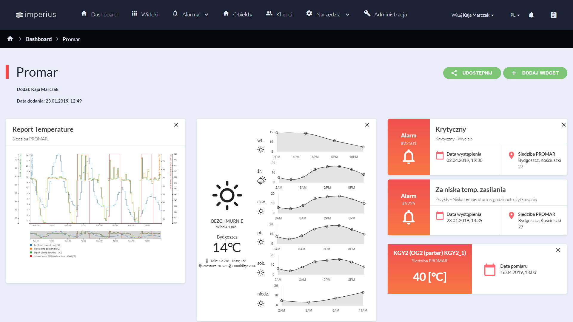Click the Alarm #22501 label
Viewport: 573px width, 322px height.
(409, 139)
